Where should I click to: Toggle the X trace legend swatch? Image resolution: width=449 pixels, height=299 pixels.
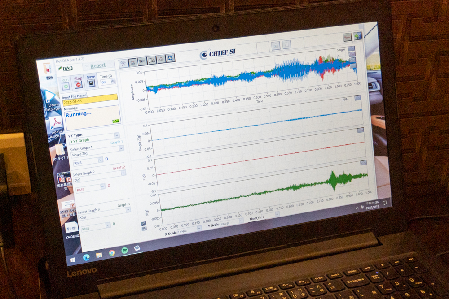pyautogui.click(x=352, y=54)
